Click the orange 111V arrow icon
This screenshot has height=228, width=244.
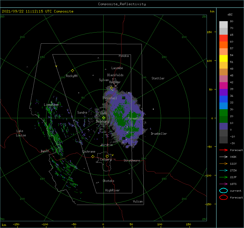(x=223, y=163)
